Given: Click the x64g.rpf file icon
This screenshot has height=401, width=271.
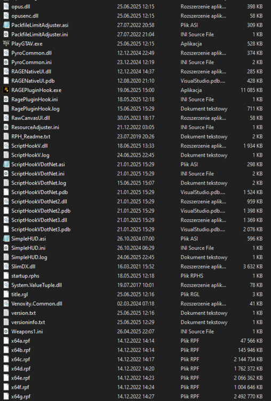Looking at the screenshot, I should [x=6, y=396].
